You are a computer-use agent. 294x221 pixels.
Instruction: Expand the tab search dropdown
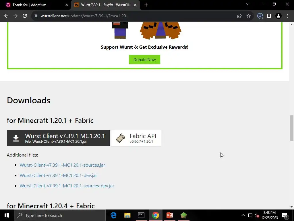[x=248, y=4]
